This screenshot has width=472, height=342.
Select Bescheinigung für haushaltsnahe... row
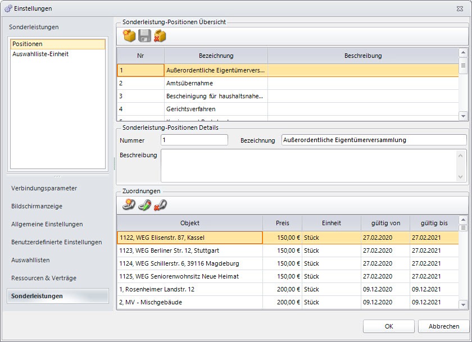point(288,96)
